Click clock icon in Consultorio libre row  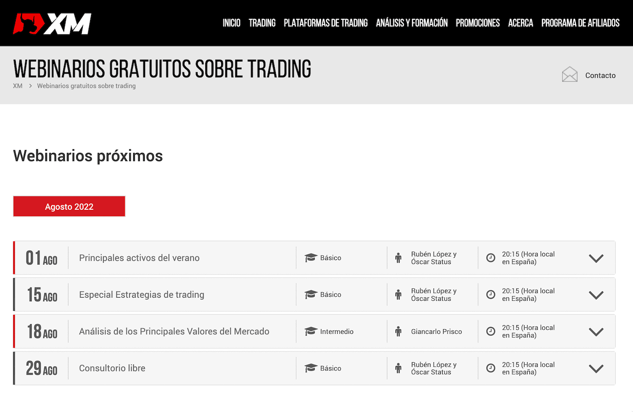click(491, 368)
